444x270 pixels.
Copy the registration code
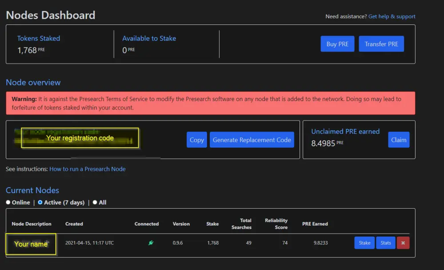tap(196, 140)
